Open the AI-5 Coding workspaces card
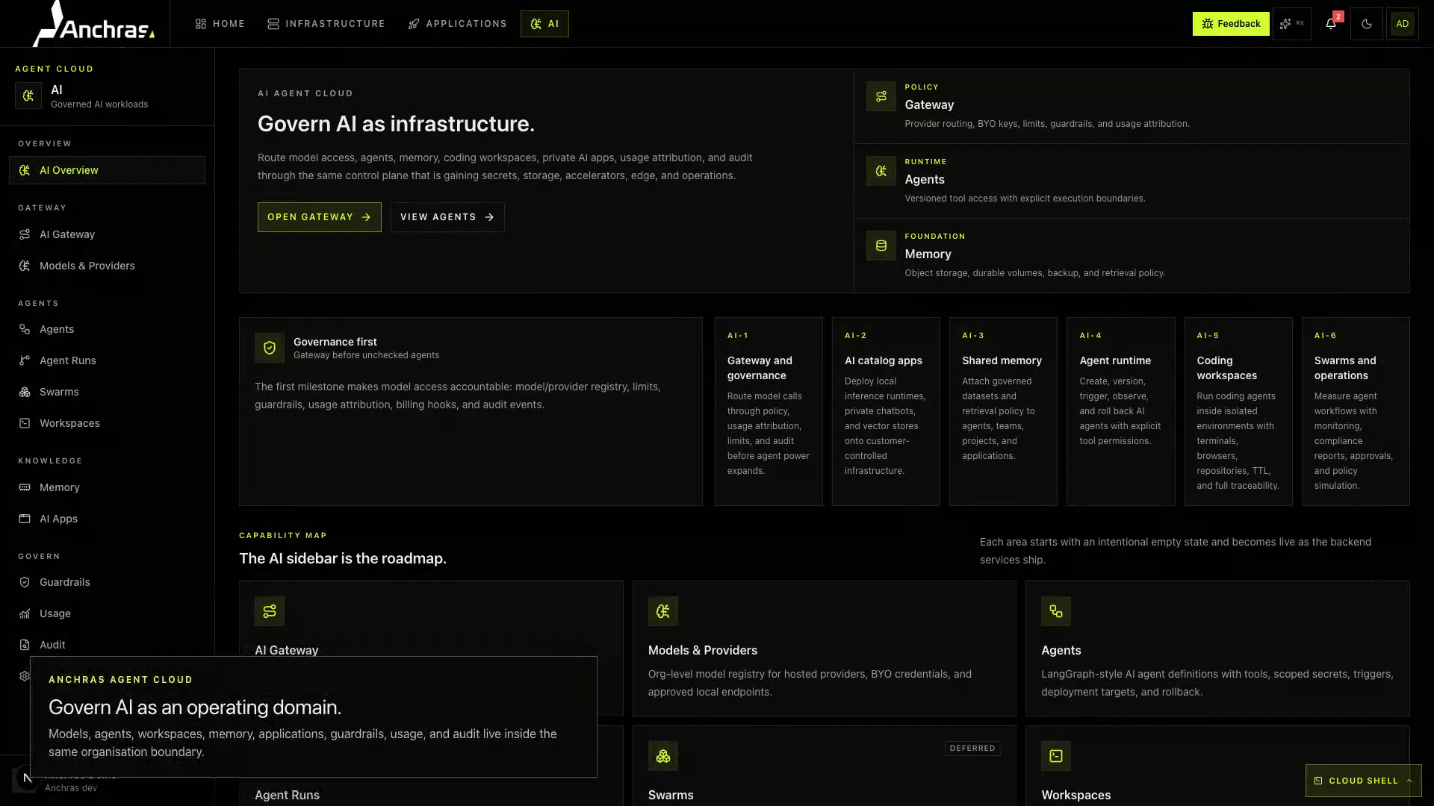 point(1238,411)
